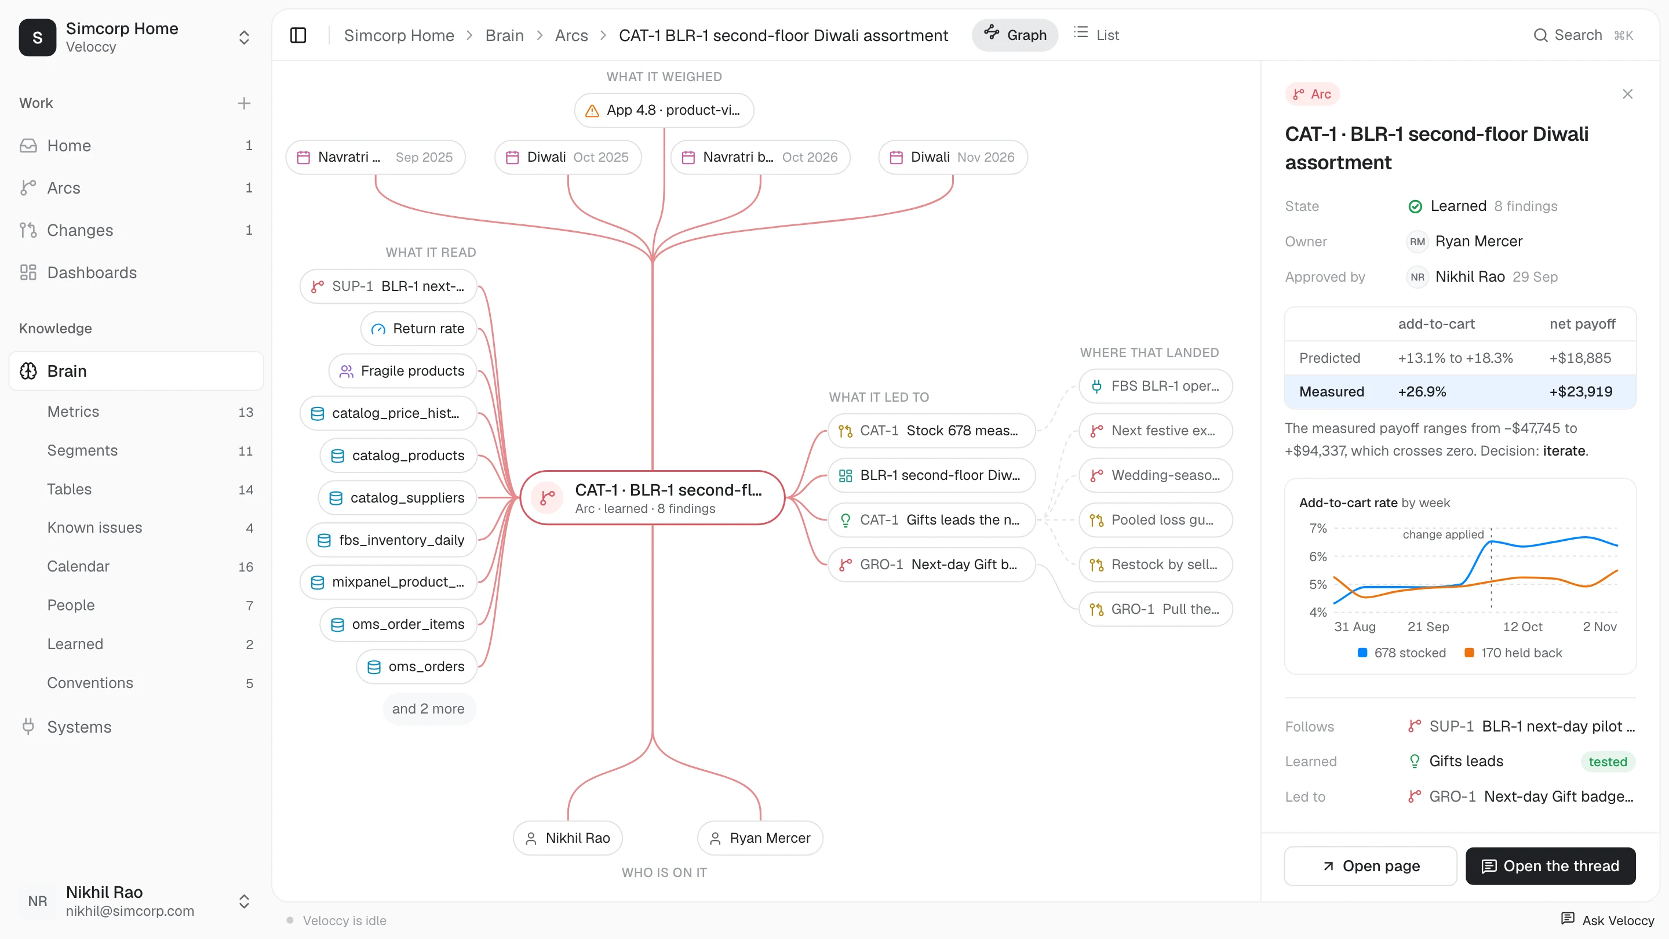Close the Arc details panel
This screenshot has width=1669, height=939.
[x=1627, y=94]
